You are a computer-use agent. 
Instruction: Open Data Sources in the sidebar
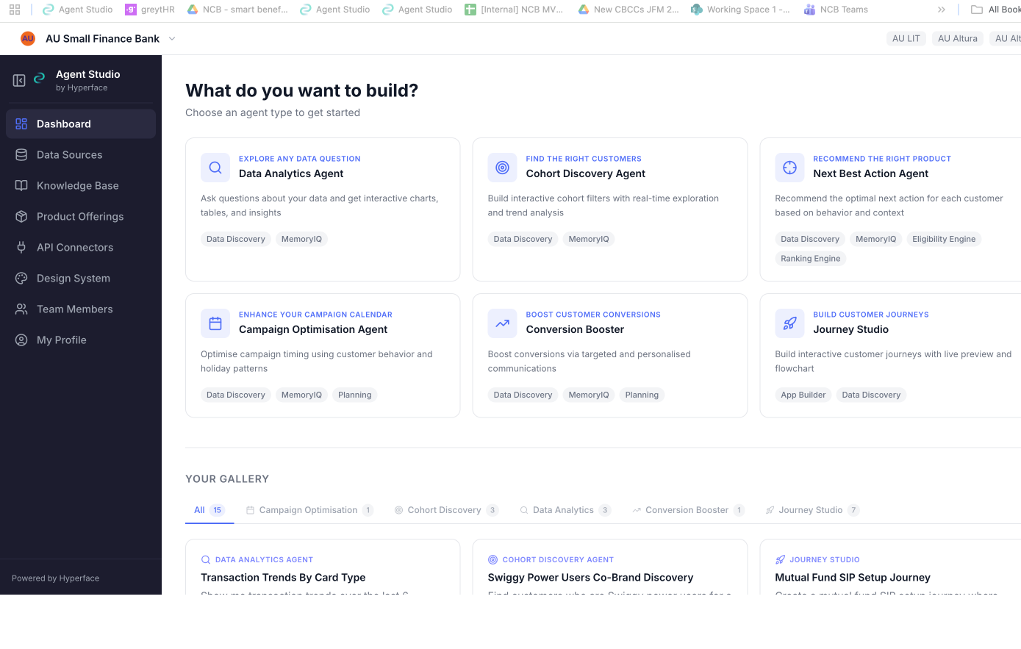pos(81,154)
